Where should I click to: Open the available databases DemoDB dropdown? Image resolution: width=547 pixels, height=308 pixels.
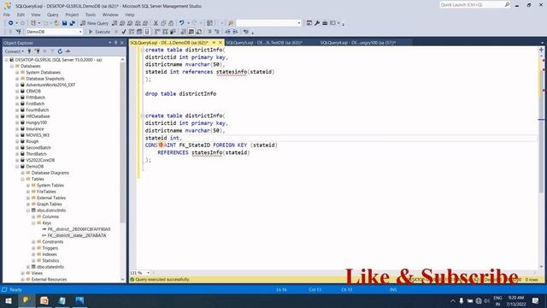[80, 32]
